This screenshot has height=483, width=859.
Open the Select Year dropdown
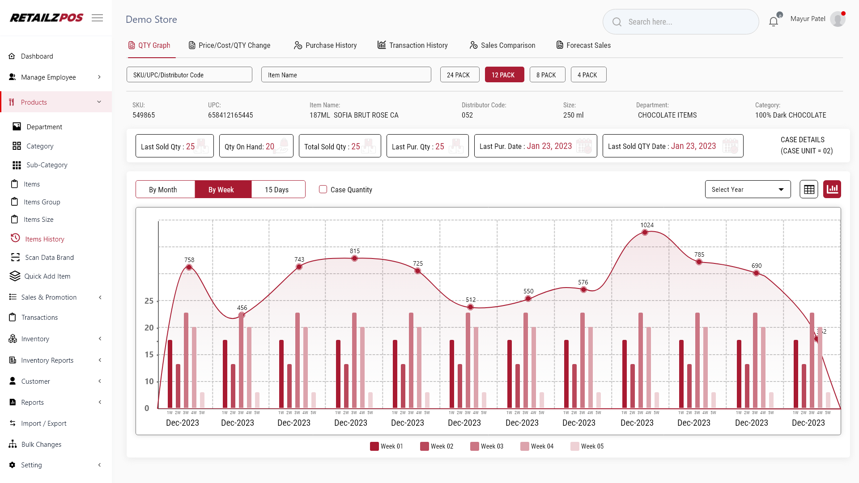coord(748,190)
